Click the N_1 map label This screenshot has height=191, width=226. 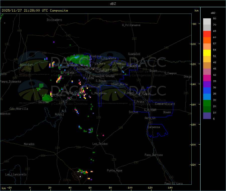pyautogui.click(x=64, y=111)
